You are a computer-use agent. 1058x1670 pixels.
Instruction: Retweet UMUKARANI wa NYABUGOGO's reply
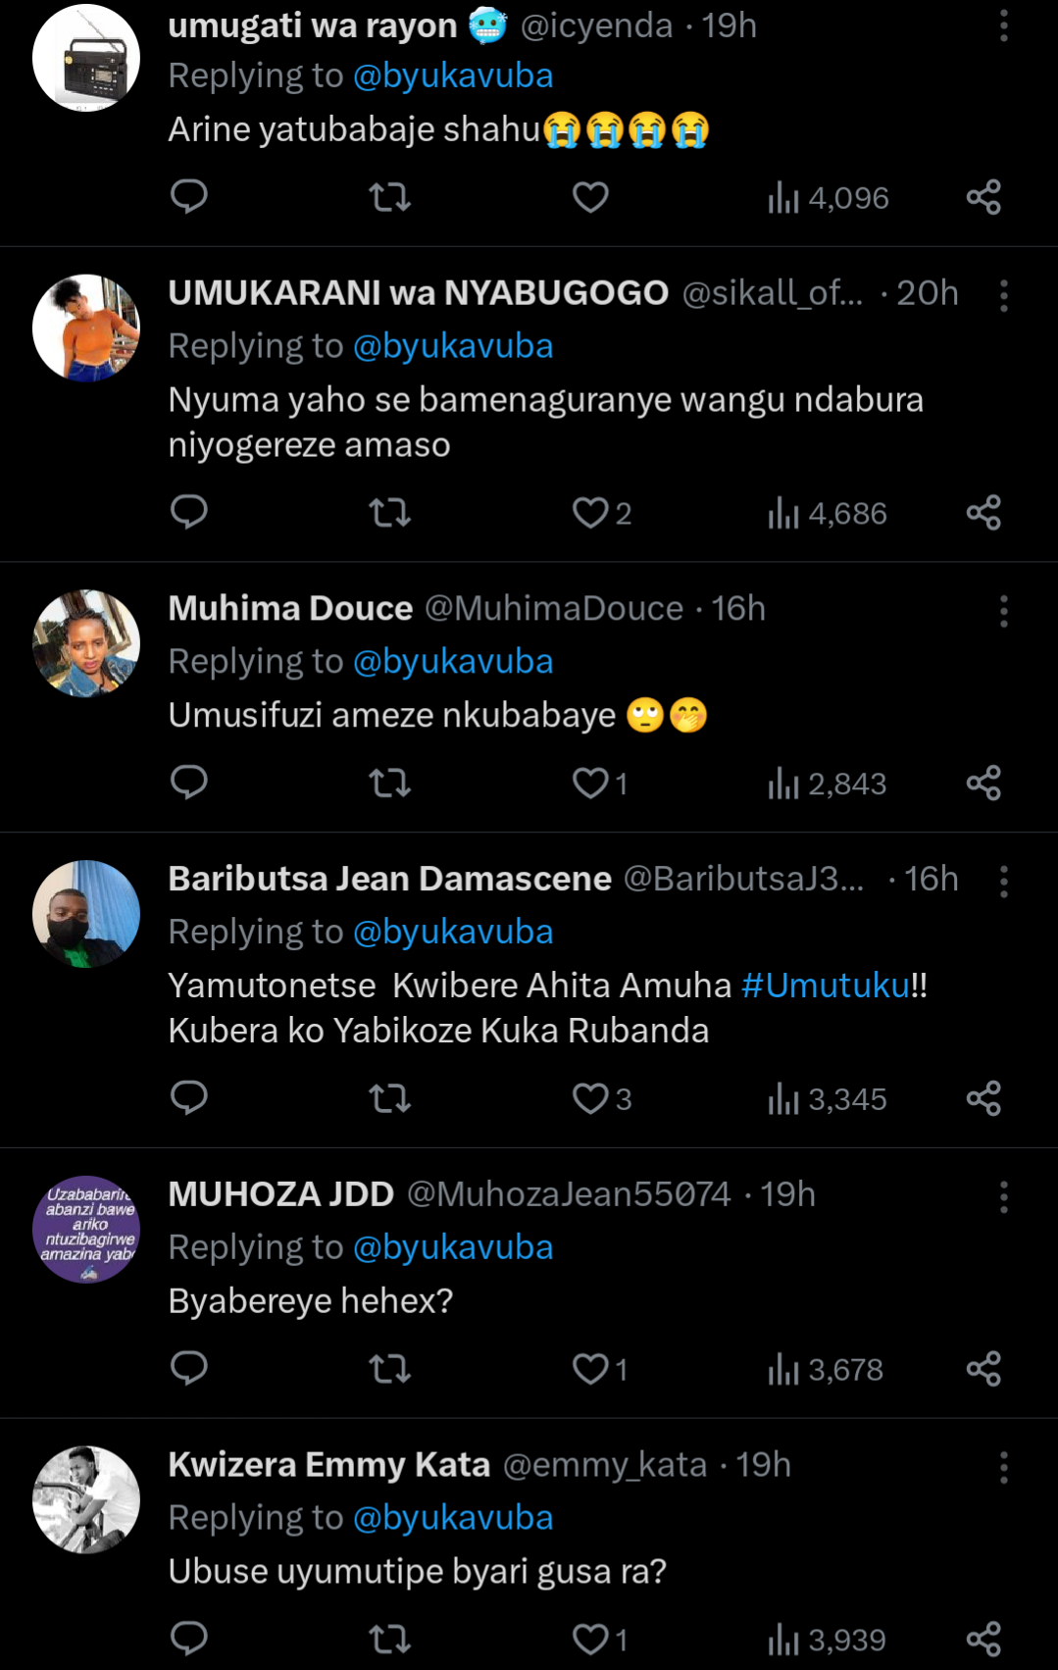click(389, 513)
